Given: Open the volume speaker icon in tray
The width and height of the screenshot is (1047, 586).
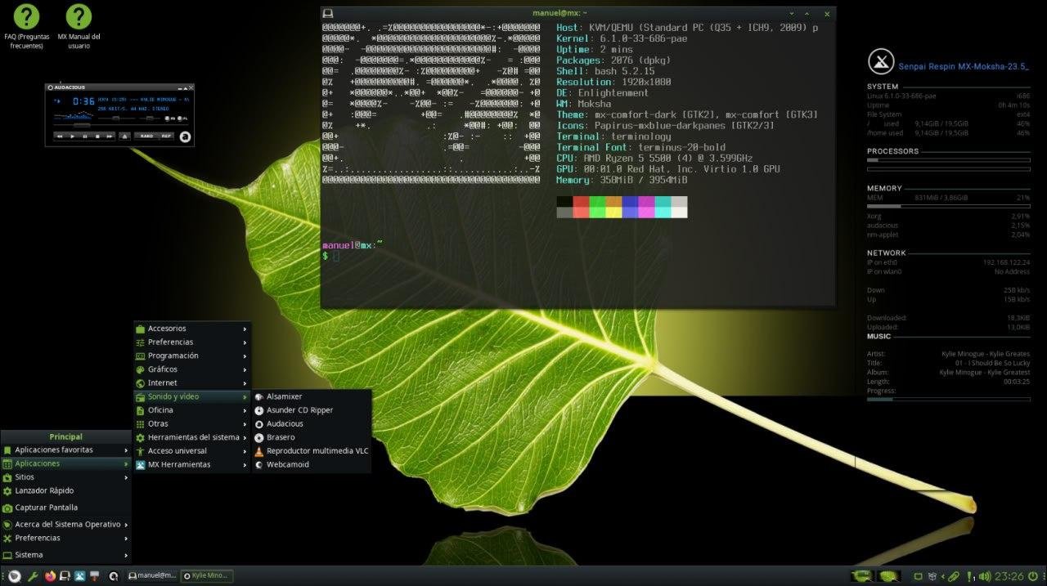Looking at the screenshot, I should [x=985, y=576].
